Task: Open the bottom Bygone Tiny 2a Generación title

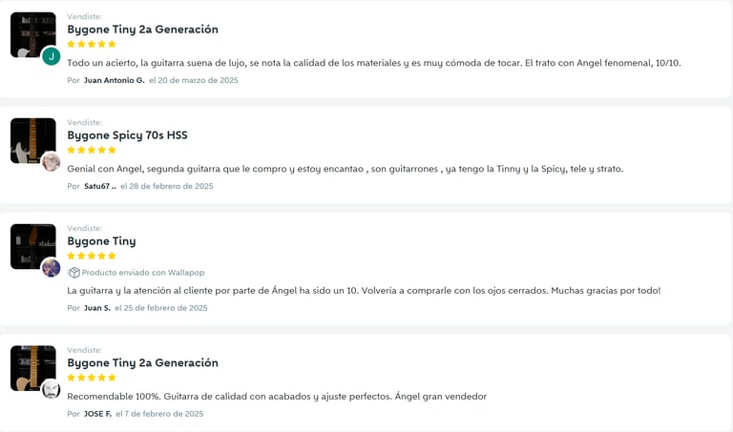Action: [142, 362]
